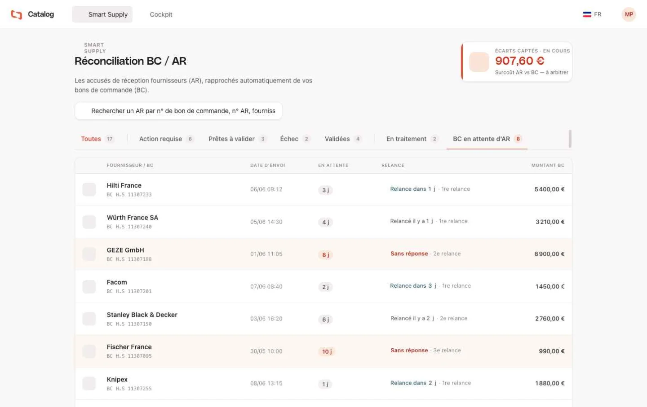Viewport: 647px width, 407px height.
Task: Click the AR search field
Action: pos(178,111)
